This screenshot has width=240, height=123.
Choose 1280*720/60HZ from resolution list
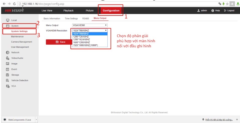click(81, 36)
